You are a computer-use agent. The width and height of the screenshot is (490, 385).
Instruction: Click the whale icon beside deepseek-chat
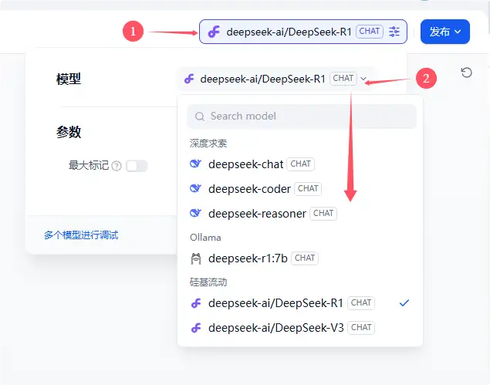[196, 164]
